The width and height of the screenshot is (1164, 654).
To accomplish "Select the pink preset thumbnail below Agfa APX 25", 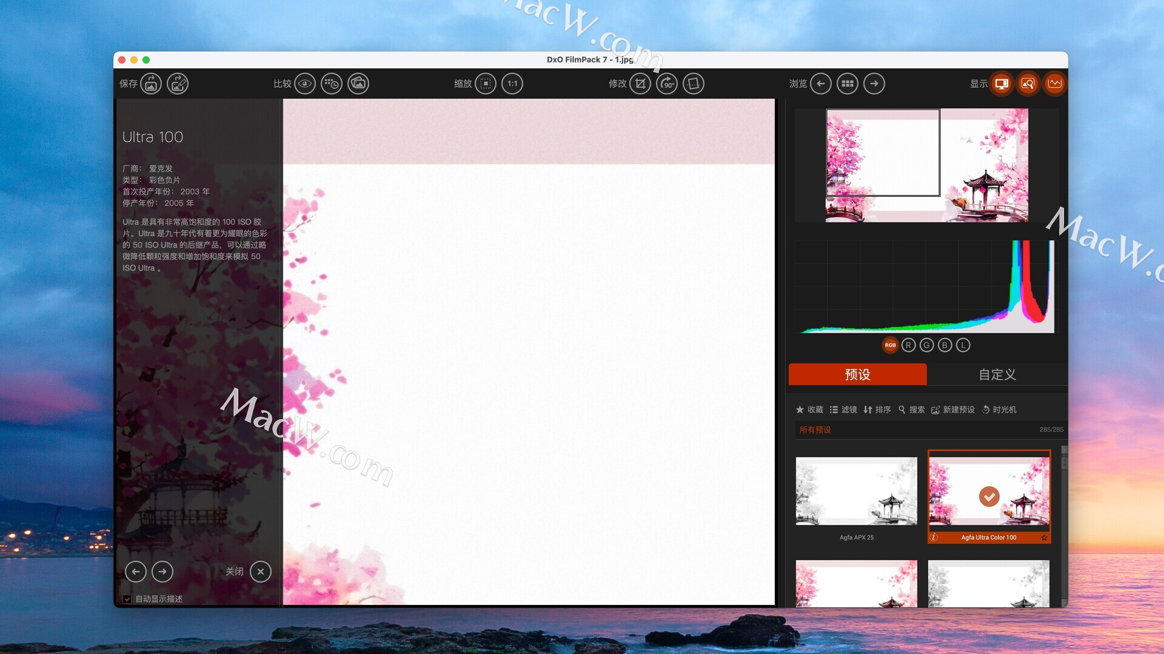I will coord(856,584).
